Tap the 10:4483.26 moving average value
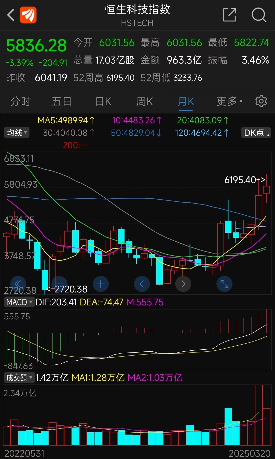The image size is (275, 459). click(x=137, y=120)
